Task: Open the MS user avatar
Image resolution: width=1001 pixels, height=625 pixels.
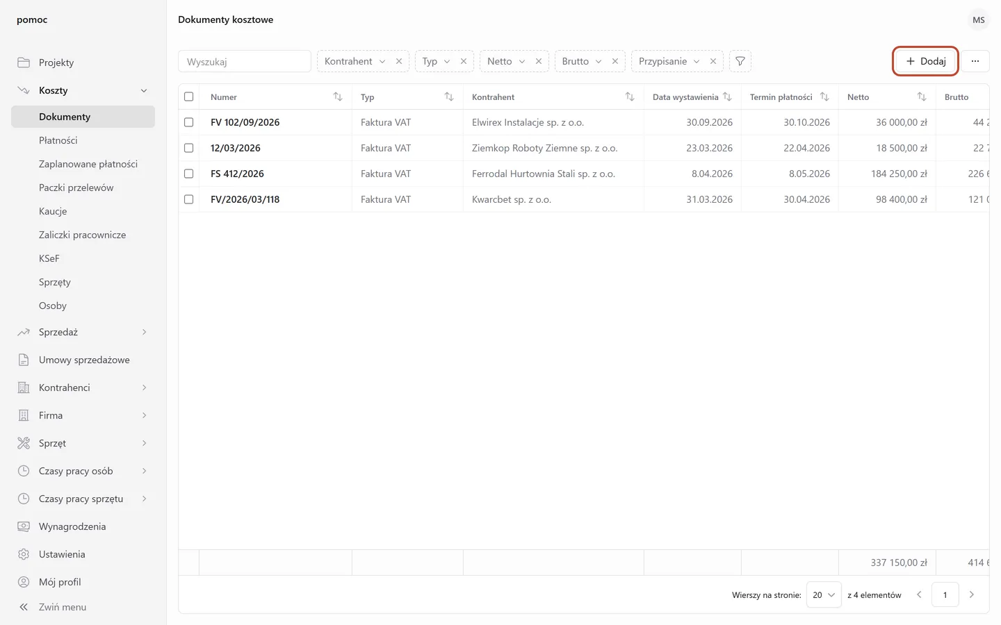Action: point(979,19)
